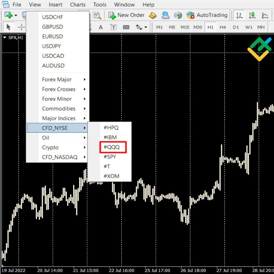Expand the Forex Crosses submenu
The width and height of the screenshot is (274, 274).
[x=59, y=89]
